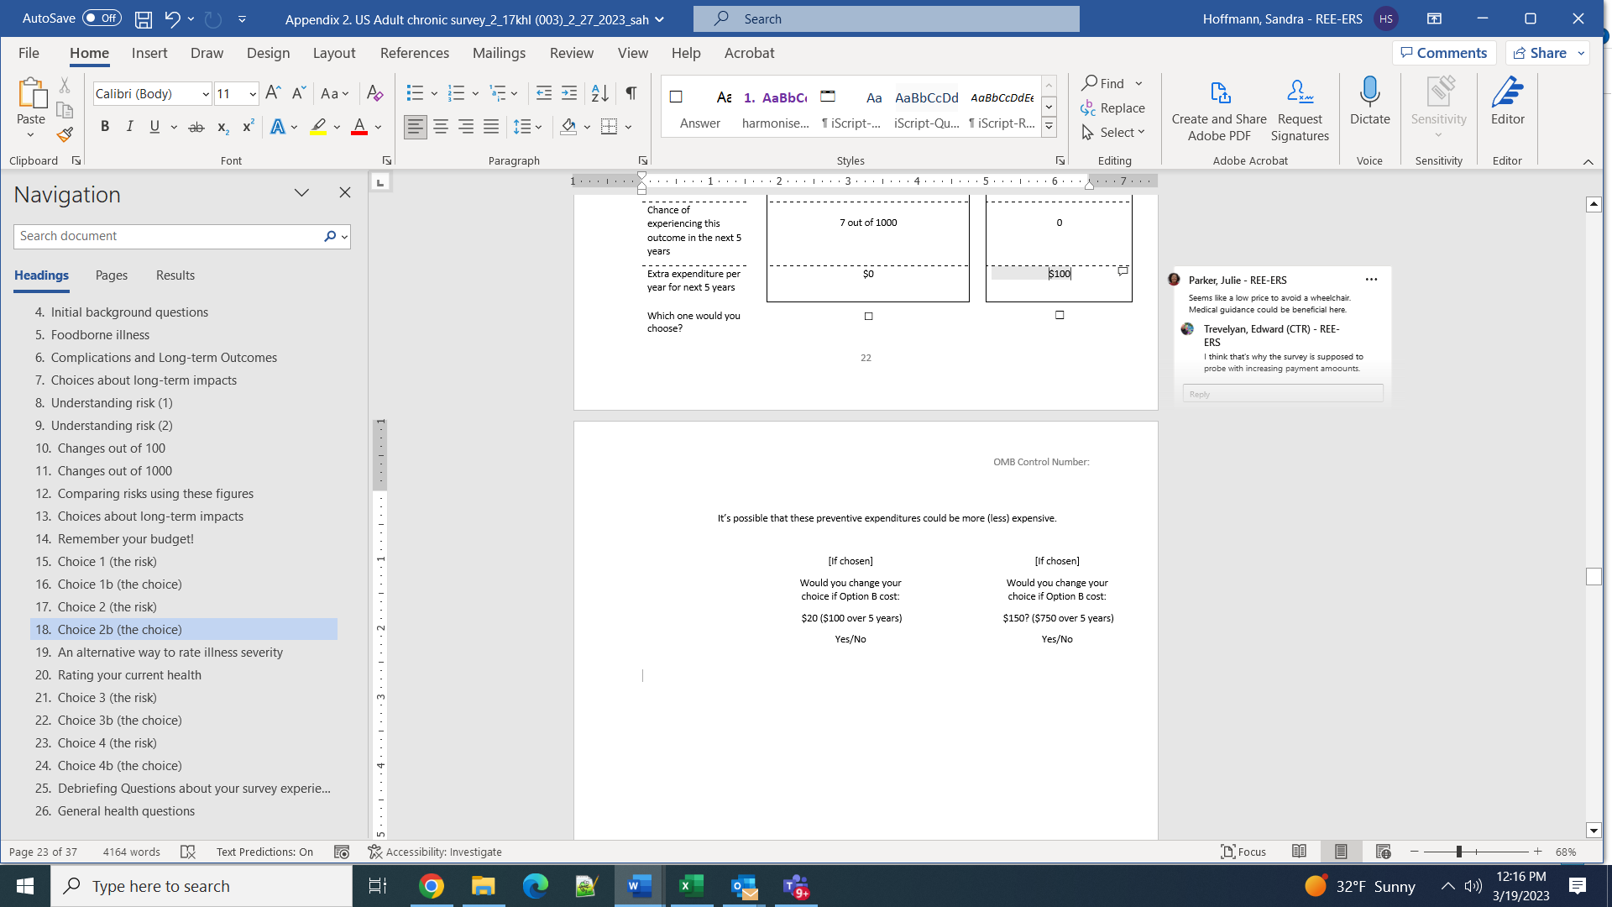Switch on the AutoSave toggle
This screenshot has height=907, width=1612.
pyautogui.click(x=102, y=18)
